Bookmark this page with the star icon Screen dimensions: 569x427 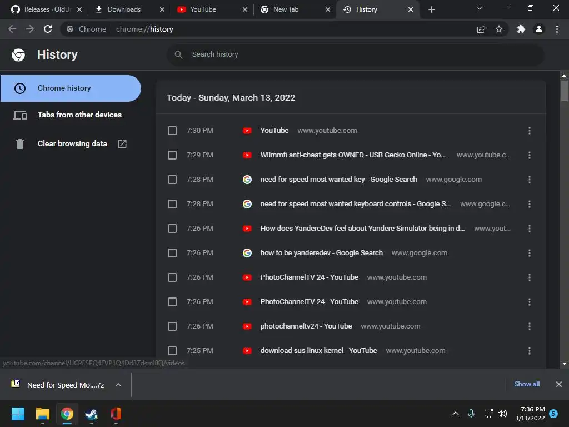click(499, 29)
